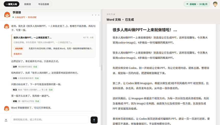Expand the 分段 step status chip

tap(26, 78)
